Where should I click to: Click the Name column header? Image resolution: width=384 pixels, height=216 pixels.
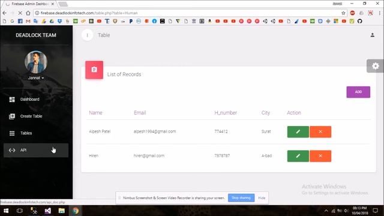tap(95, 113)
